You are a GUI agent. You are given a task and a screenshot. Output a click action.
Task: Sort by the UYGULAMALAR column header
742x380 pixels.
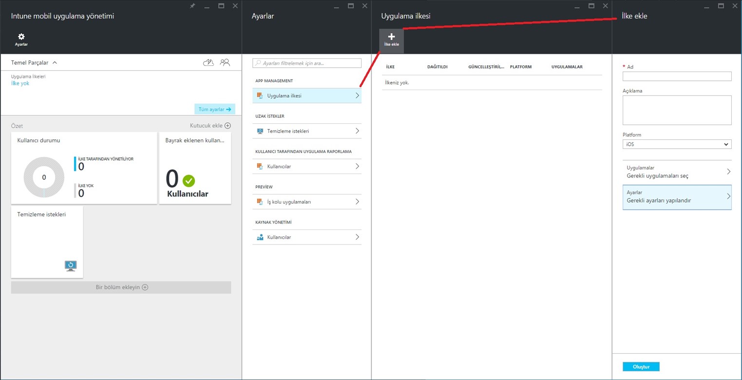point(567,67)
